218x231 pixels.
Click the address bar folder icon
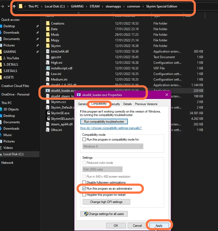click(x=21, y=6)
